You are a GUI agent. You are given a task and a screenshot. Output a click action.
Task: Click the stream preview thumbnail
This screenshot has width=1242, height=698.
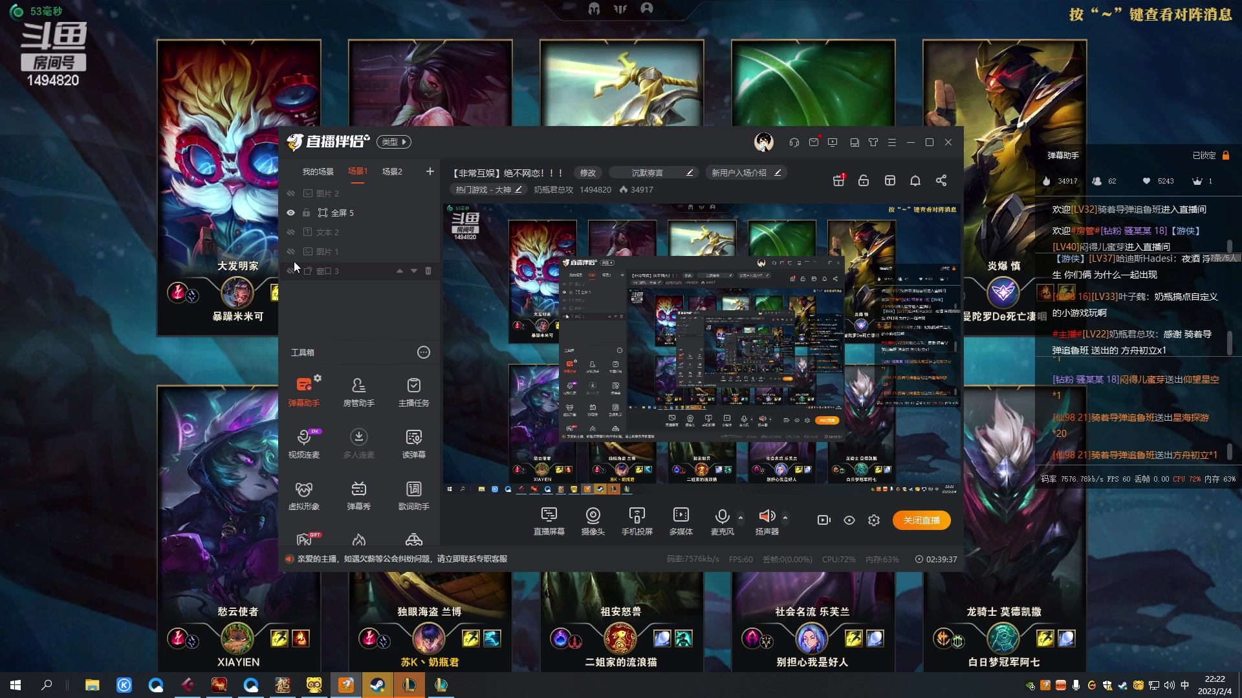[x=702, y=350]
